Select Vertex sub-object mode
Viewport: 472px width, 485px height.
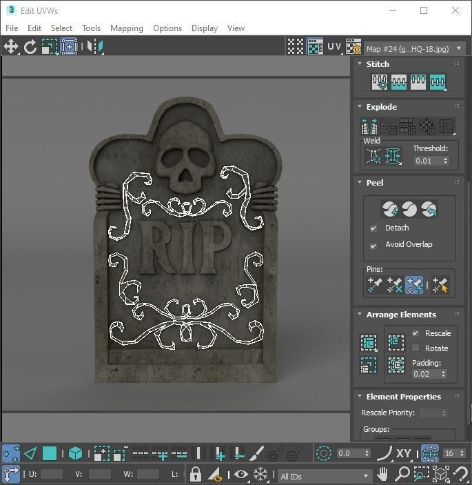[x=11, y=454]
